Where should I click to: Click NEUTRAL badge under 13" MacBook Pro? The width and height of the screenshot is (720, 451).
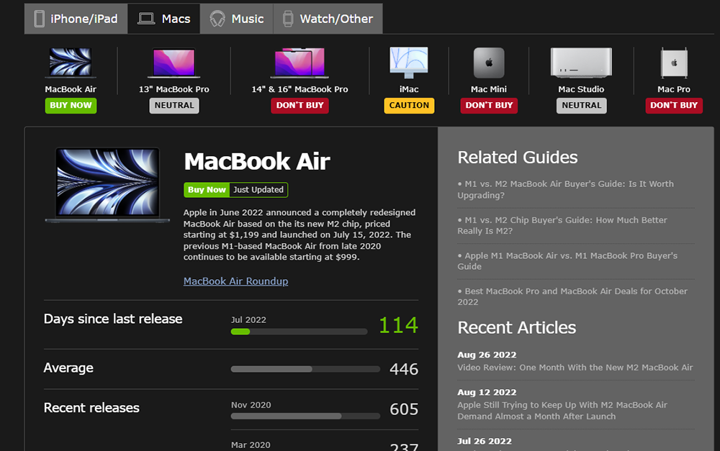tap(174, 106)
